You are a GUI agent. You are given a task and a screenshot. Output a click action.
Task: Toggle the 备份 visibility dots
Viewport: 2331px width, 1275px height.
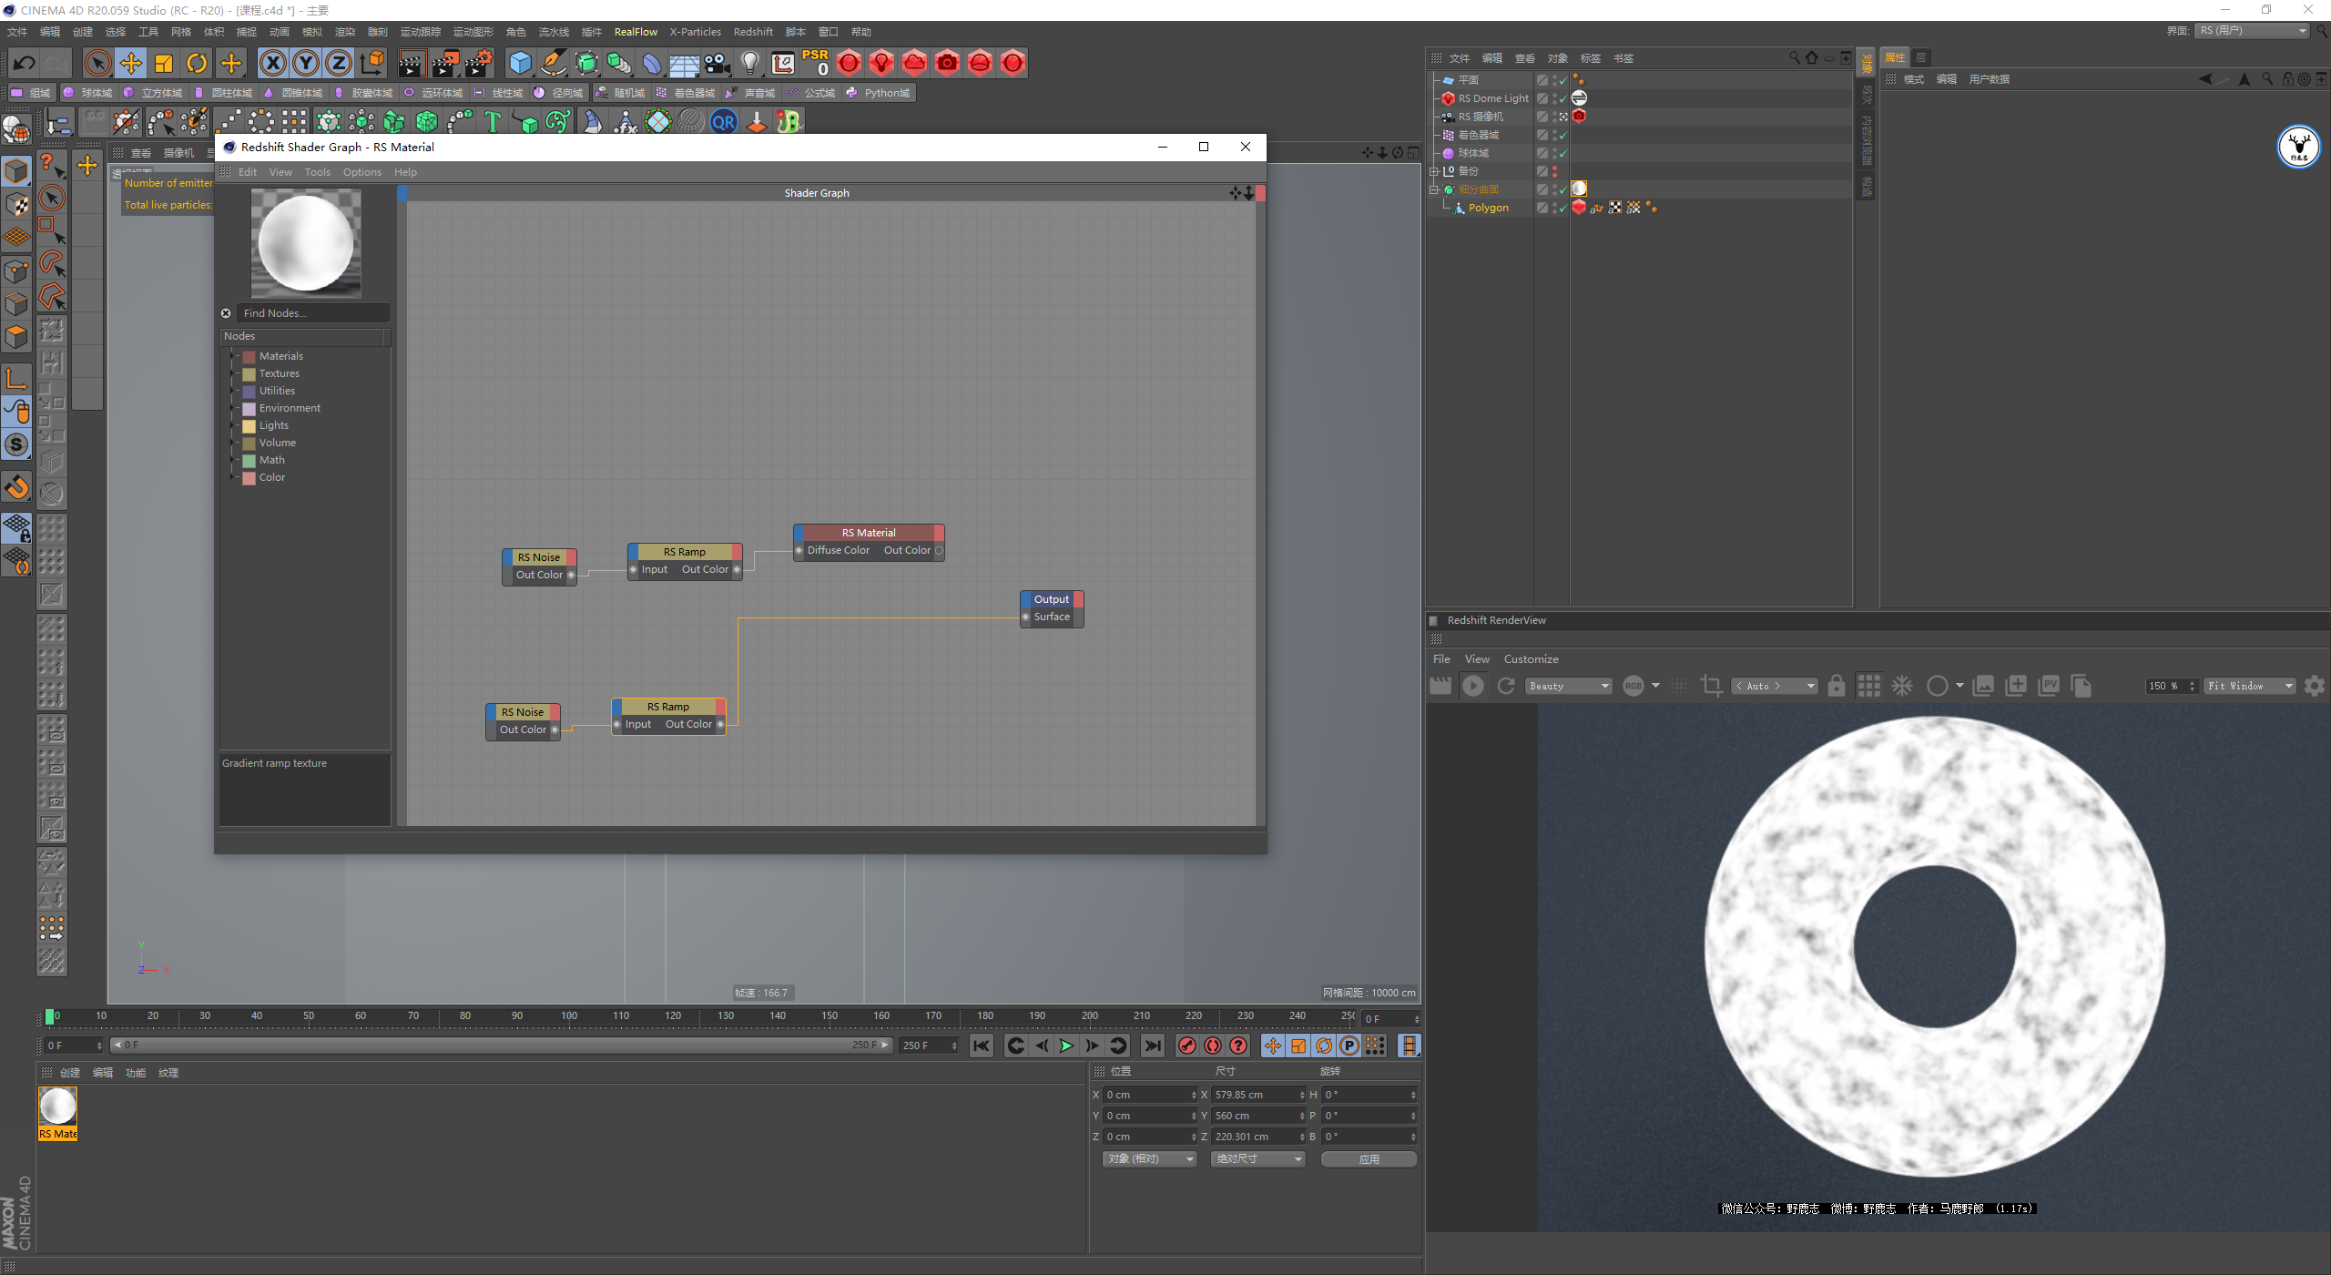pyautogui.click(x=1554, y=171)
